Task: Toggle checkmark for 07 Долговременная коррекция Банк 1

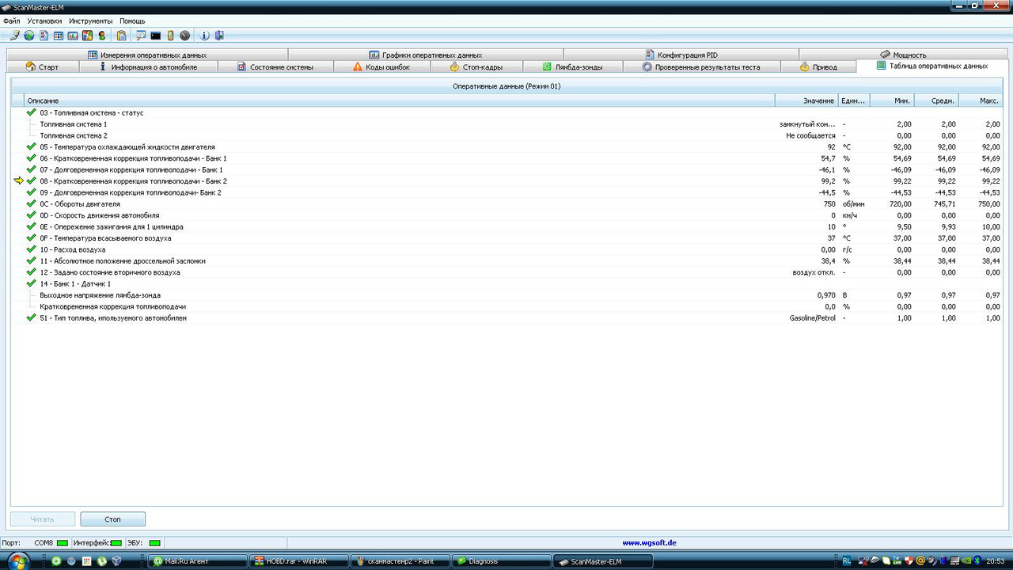Action: pyautogui.click(x=32, y=169)
